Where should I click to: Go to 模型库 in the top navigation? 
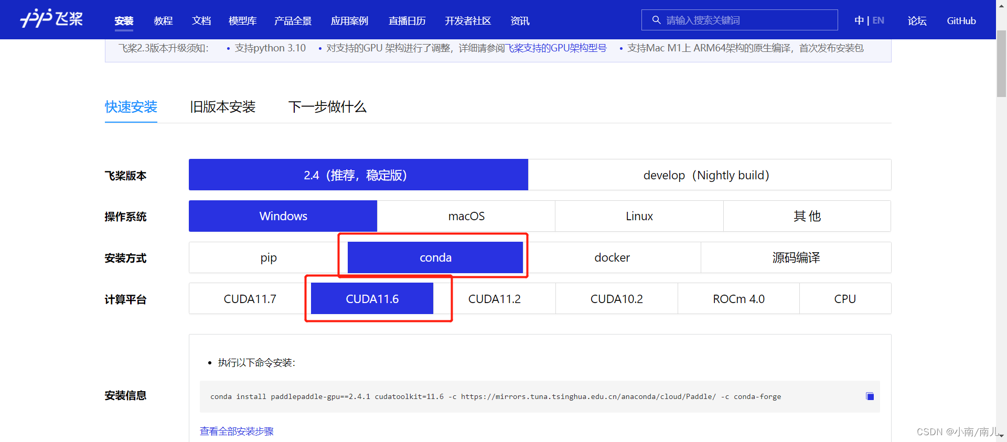pos(242,20)
